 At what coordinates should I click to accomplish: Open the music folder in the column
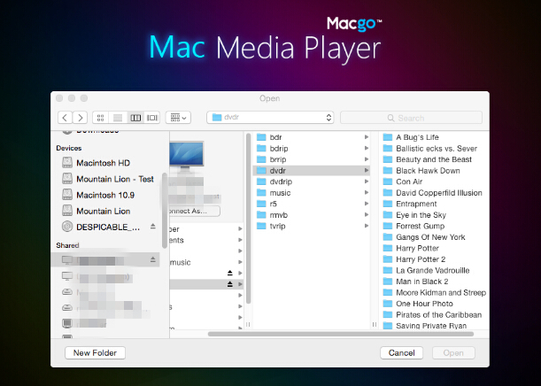point(311,193)
